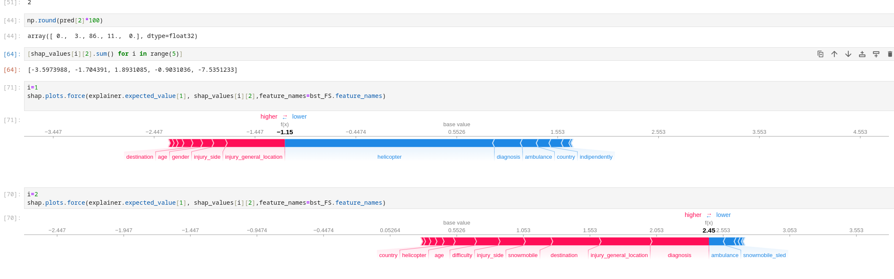Image resolution: width=894 pixels, height=279 pixels.
Task: Click the red diagnosis label in second plot
Action: click(679, 255)
